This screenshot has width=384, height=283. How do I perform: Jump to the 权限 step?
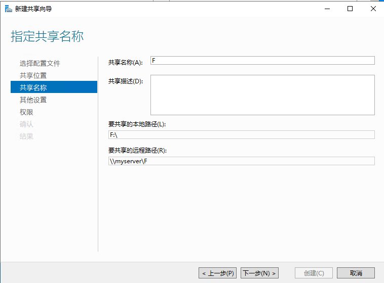point(27,112)
